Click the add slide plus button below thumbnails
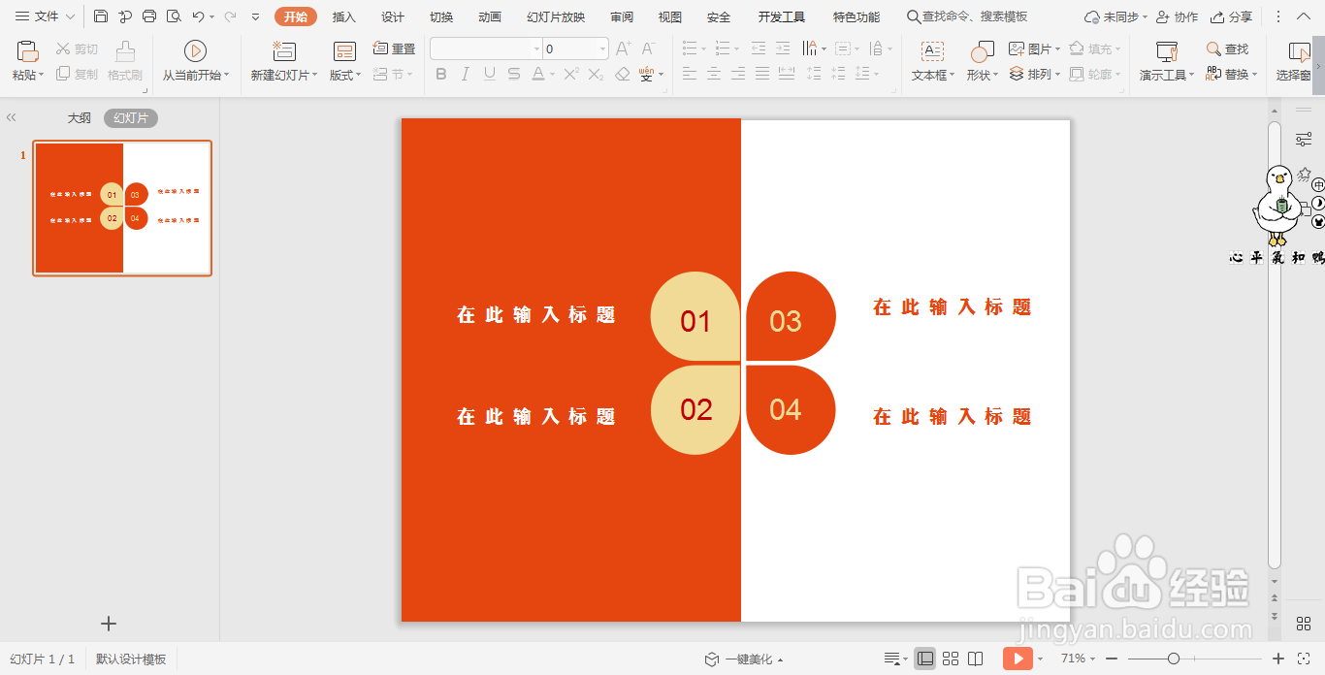The width and height of the screenshot is (1325, 675). pyautogui.click(x=109, y=624)
